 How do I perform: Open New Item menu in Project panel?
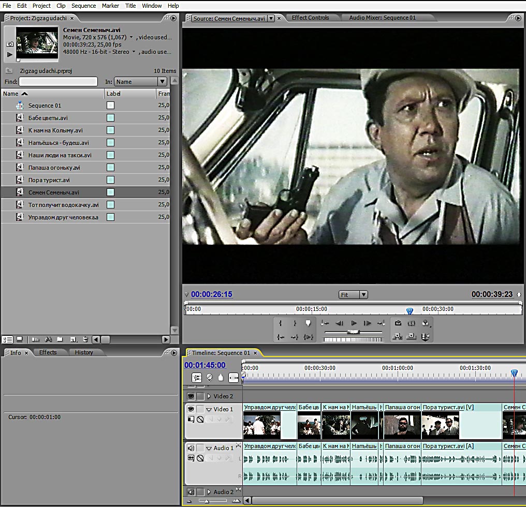click(x=74, y=340)
